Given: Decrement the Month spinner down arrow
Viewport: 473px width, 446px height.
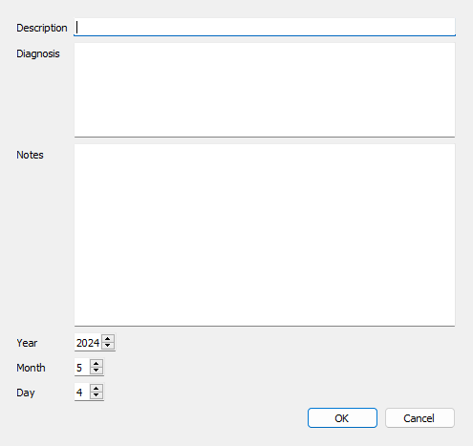Looking at the screenshot, I should tap(97, 371).
